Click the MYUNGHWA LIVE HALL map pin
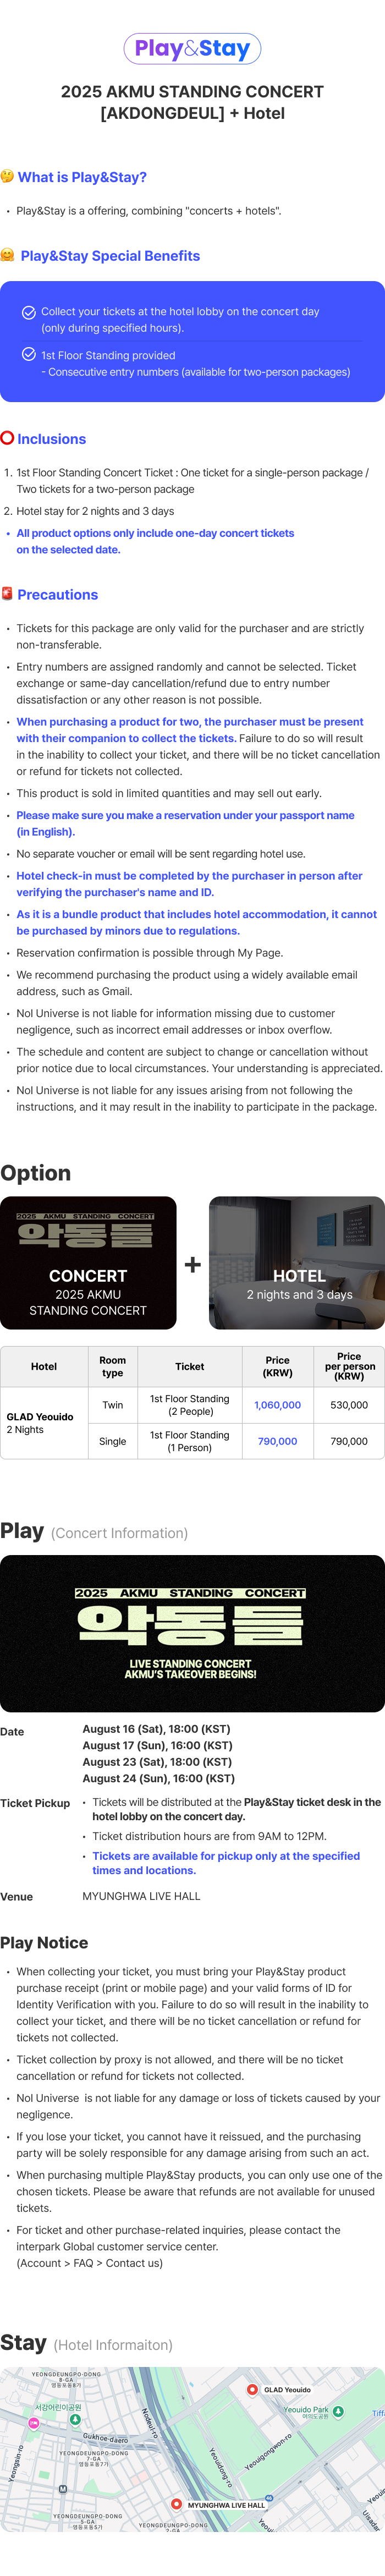 pos(177,2504)
